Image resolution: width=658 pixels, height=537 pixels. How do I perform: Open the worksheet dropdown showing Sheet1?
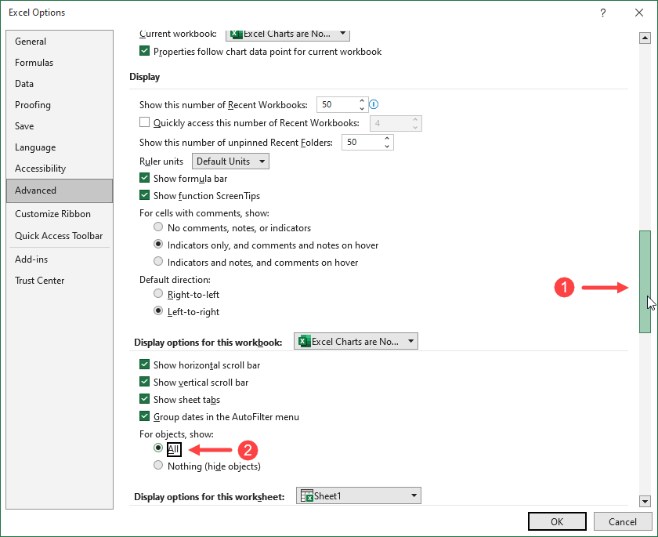point(414,495)
